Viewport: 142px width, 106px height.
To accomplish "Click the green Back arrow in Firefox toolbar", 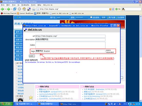I will click(2, 9).
